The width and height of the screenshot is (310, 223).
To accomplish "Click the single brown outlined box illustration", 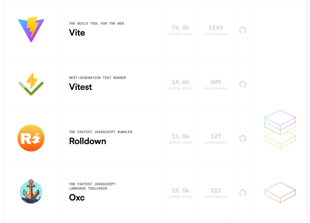I will 280,192.
